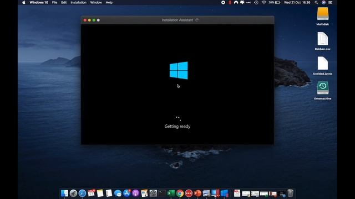Open the Windows 10 app menu
The image size is (355, 199).
(x=39, y=2)
